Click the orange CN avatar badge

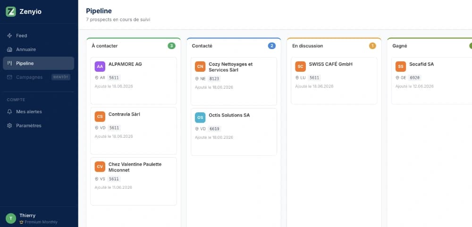(200, 67)
